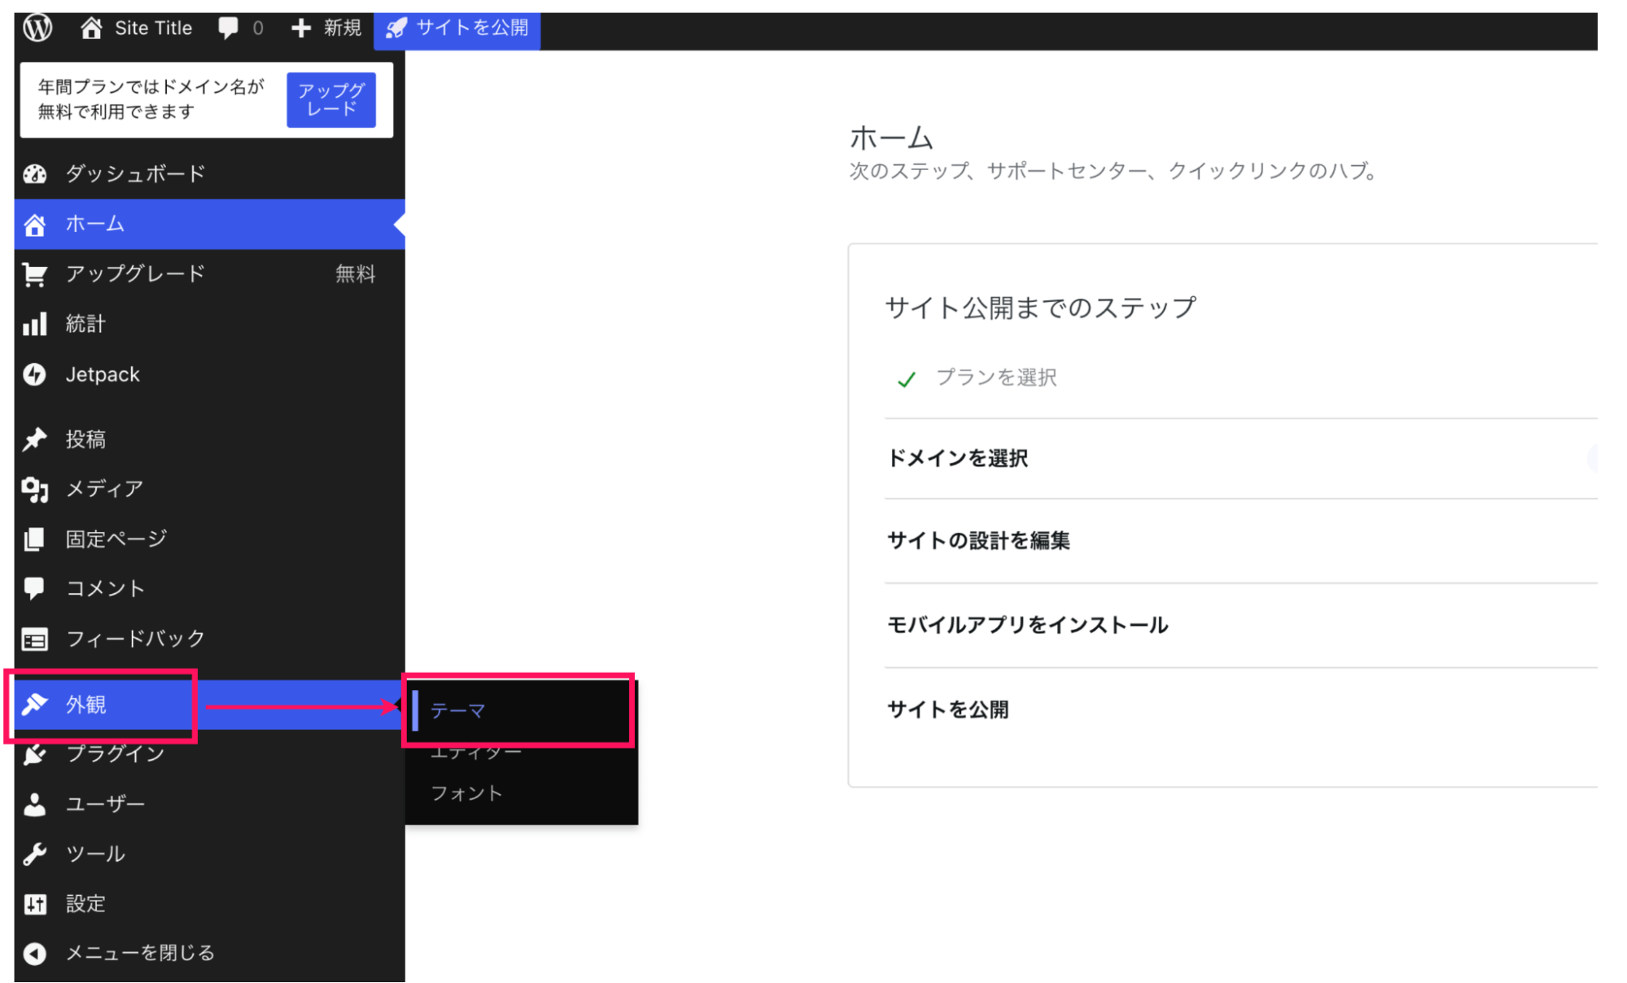This screenshot has width=1627, height=983.
Task: Click the コメント speech bubble icon
Action: [x=34, y=588]
